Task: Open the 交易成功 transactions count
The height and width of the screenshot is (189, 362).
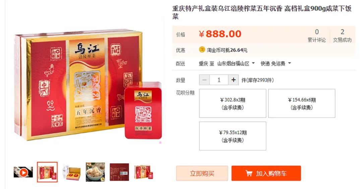Action: click(342, 35)
